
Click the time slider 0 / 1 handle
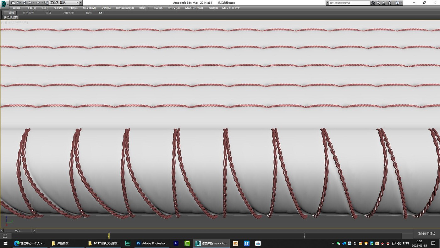[18, 230]
